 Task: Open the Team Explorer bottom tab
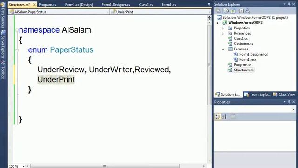coord(257,94)
